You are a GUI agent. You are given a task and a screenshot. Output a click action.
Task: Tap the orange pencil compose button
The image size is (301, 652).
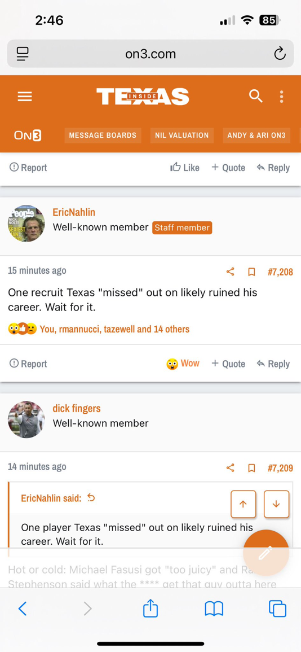pyautogui.click(x=265, y=553)
